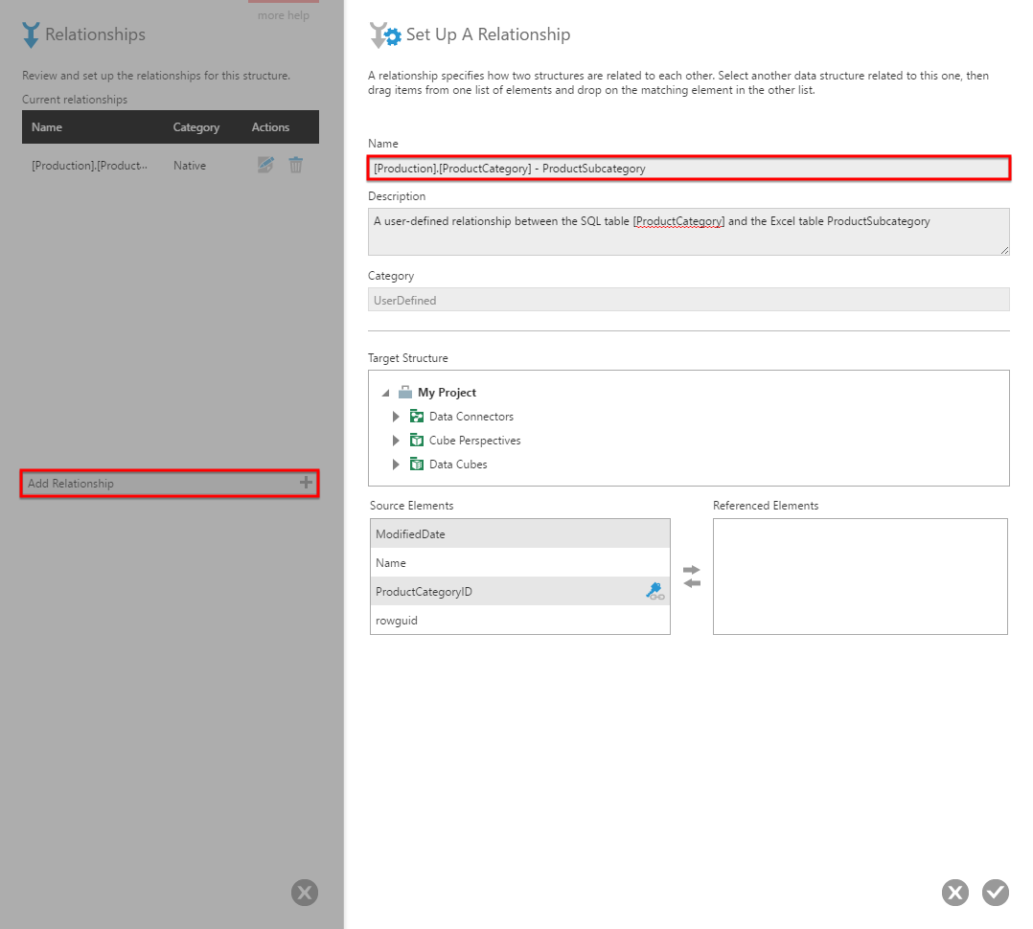Click the edit relationship pencil icon
The width and height of the screenshot is (1033, 929).
265,165
